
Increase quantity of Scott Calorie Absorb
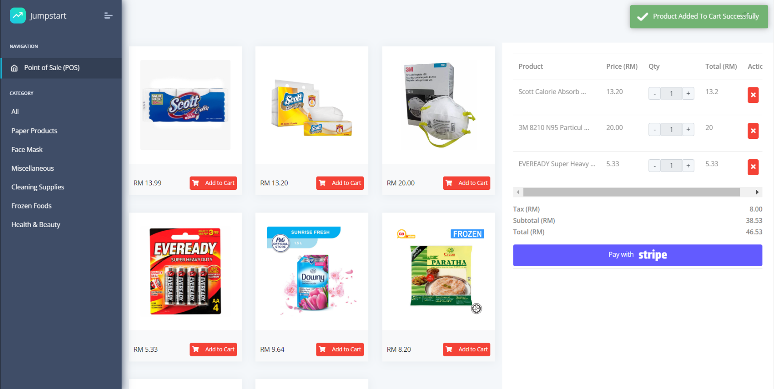point(688,94)
